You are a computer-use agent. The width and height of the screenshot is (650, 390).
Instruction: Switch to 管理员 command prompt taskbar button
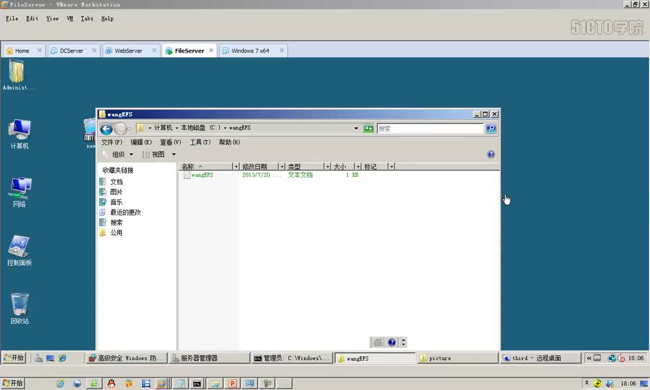point(291,358)
